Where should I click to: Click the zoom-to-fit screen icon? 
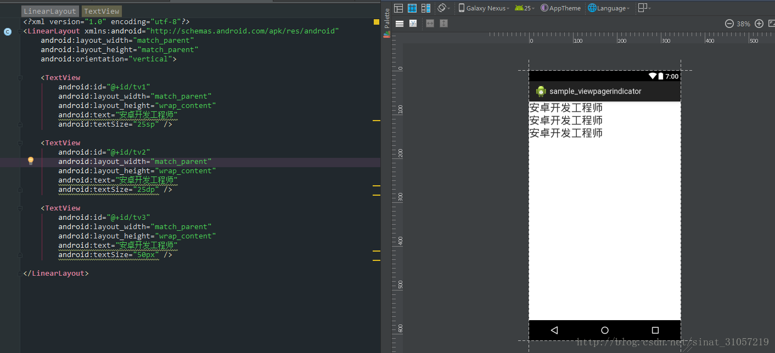pos(771,24)
